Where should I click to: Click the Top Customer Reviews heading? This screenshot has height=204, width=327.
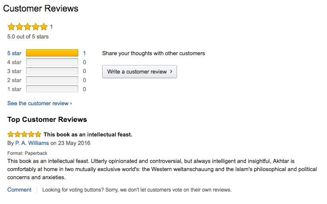tap(47, 120)
